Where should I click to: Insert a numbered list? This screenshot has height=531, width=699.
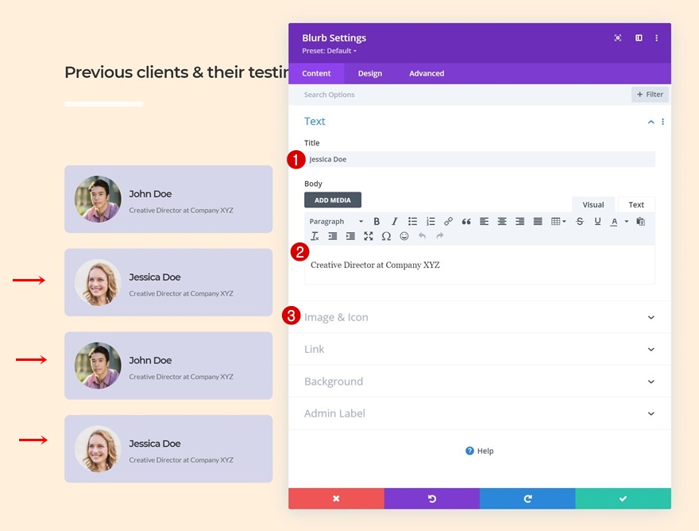click(x=431, y=221)
